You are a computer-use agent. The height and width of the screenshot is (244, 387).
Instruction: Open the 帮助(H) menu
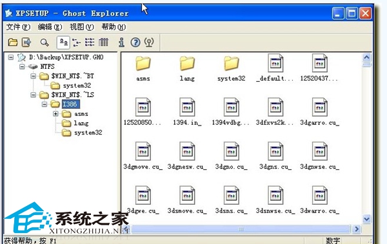pos(114,27)
